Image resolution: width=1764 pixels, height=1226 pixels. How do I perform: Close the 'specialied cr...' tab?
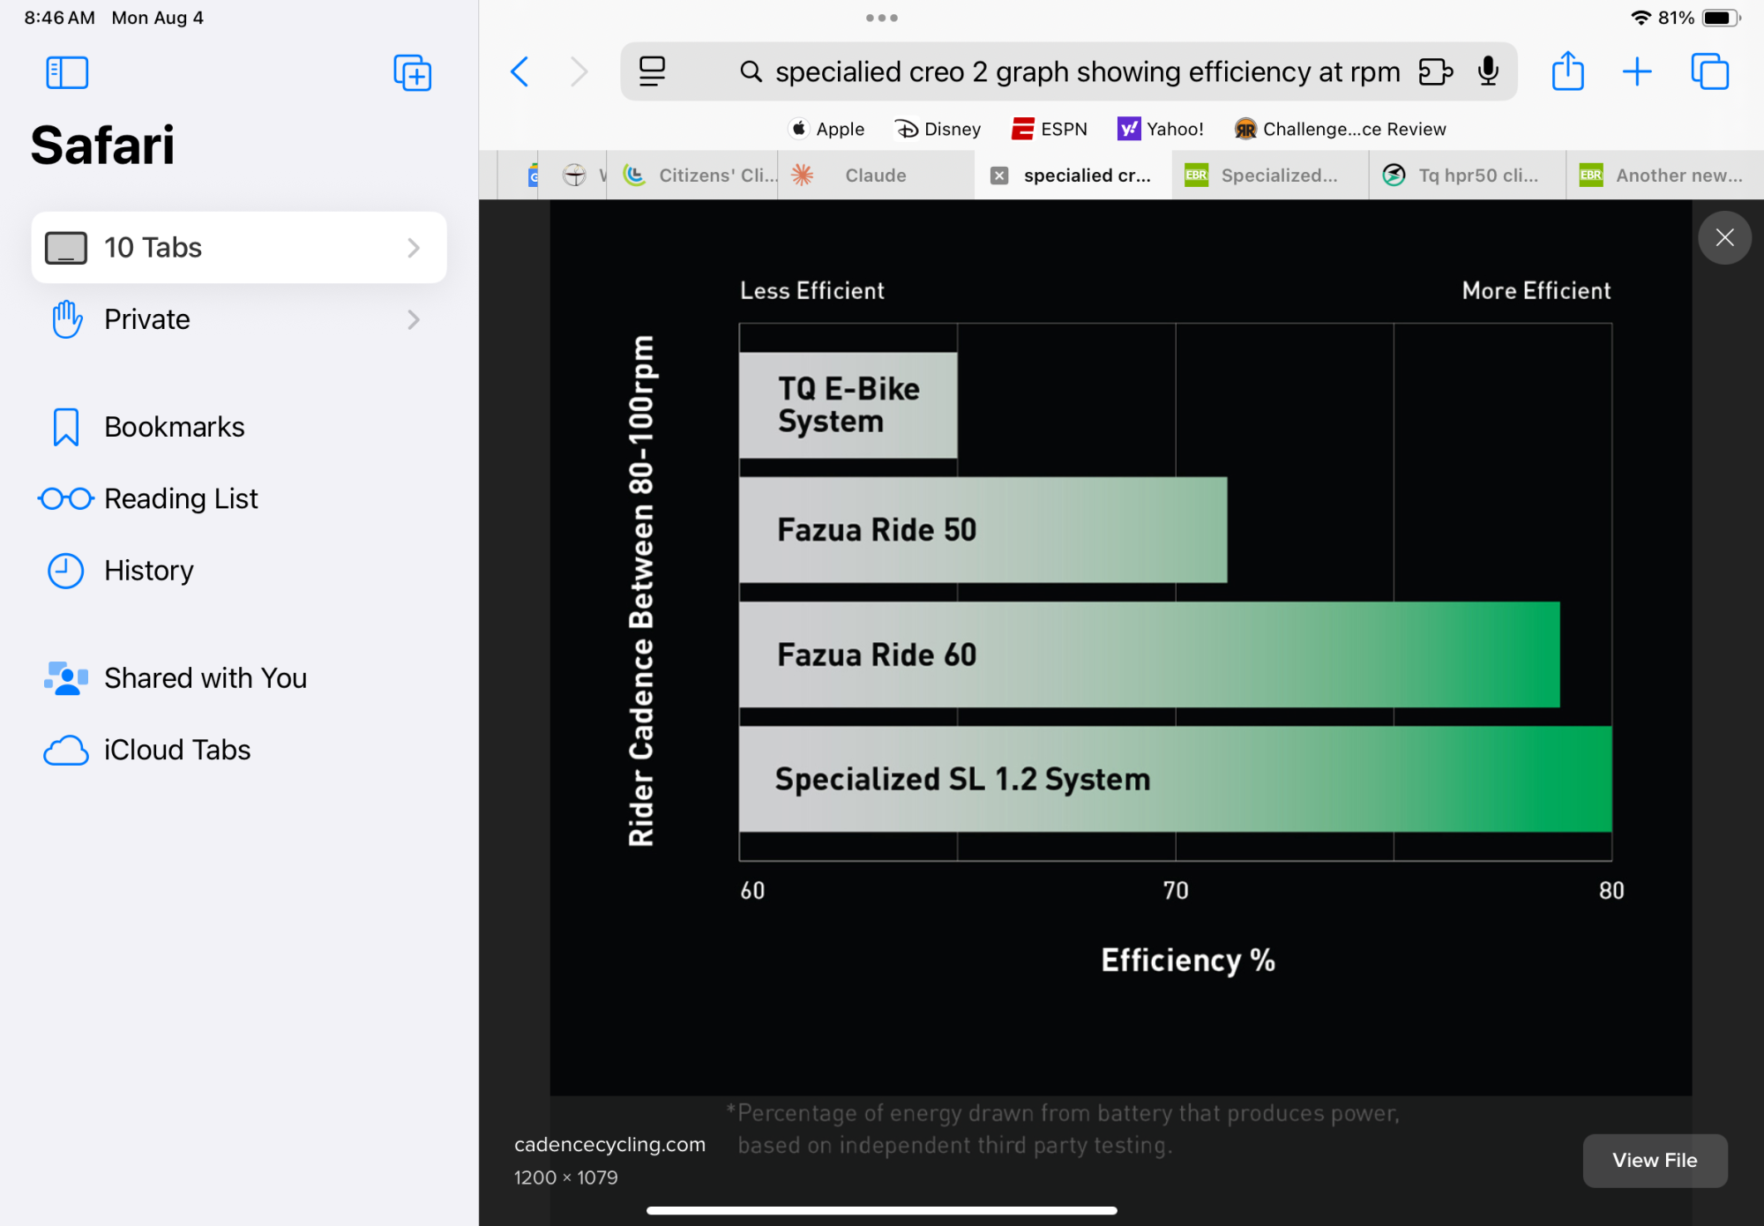click(999, 176)
